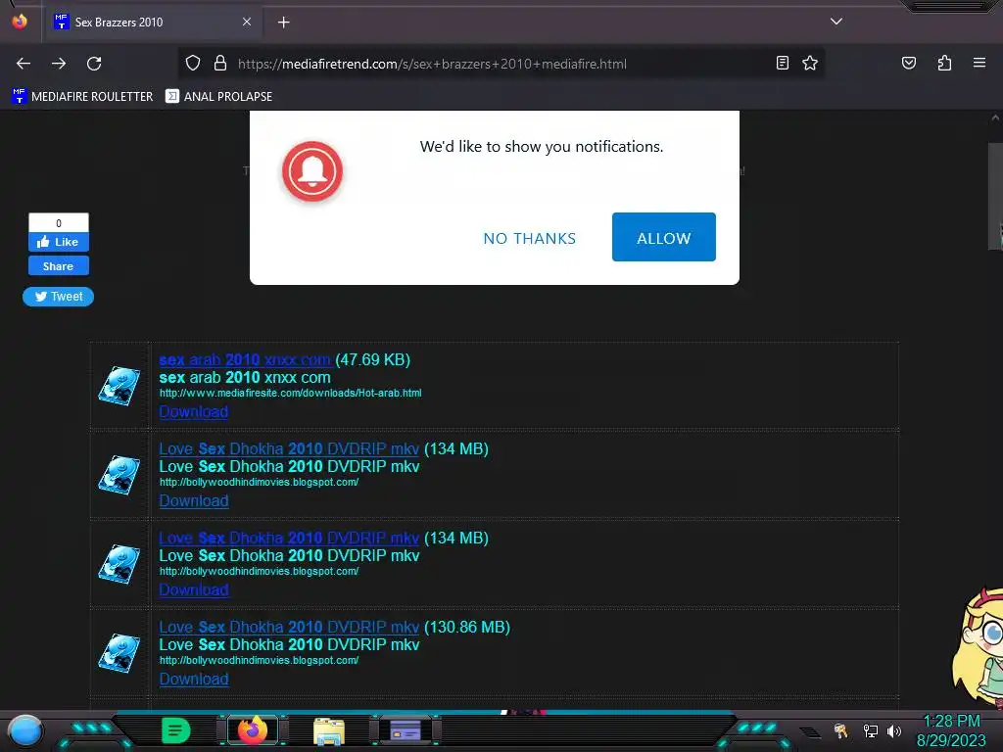Open the Firefox hamburger application menu

(979, 63)
